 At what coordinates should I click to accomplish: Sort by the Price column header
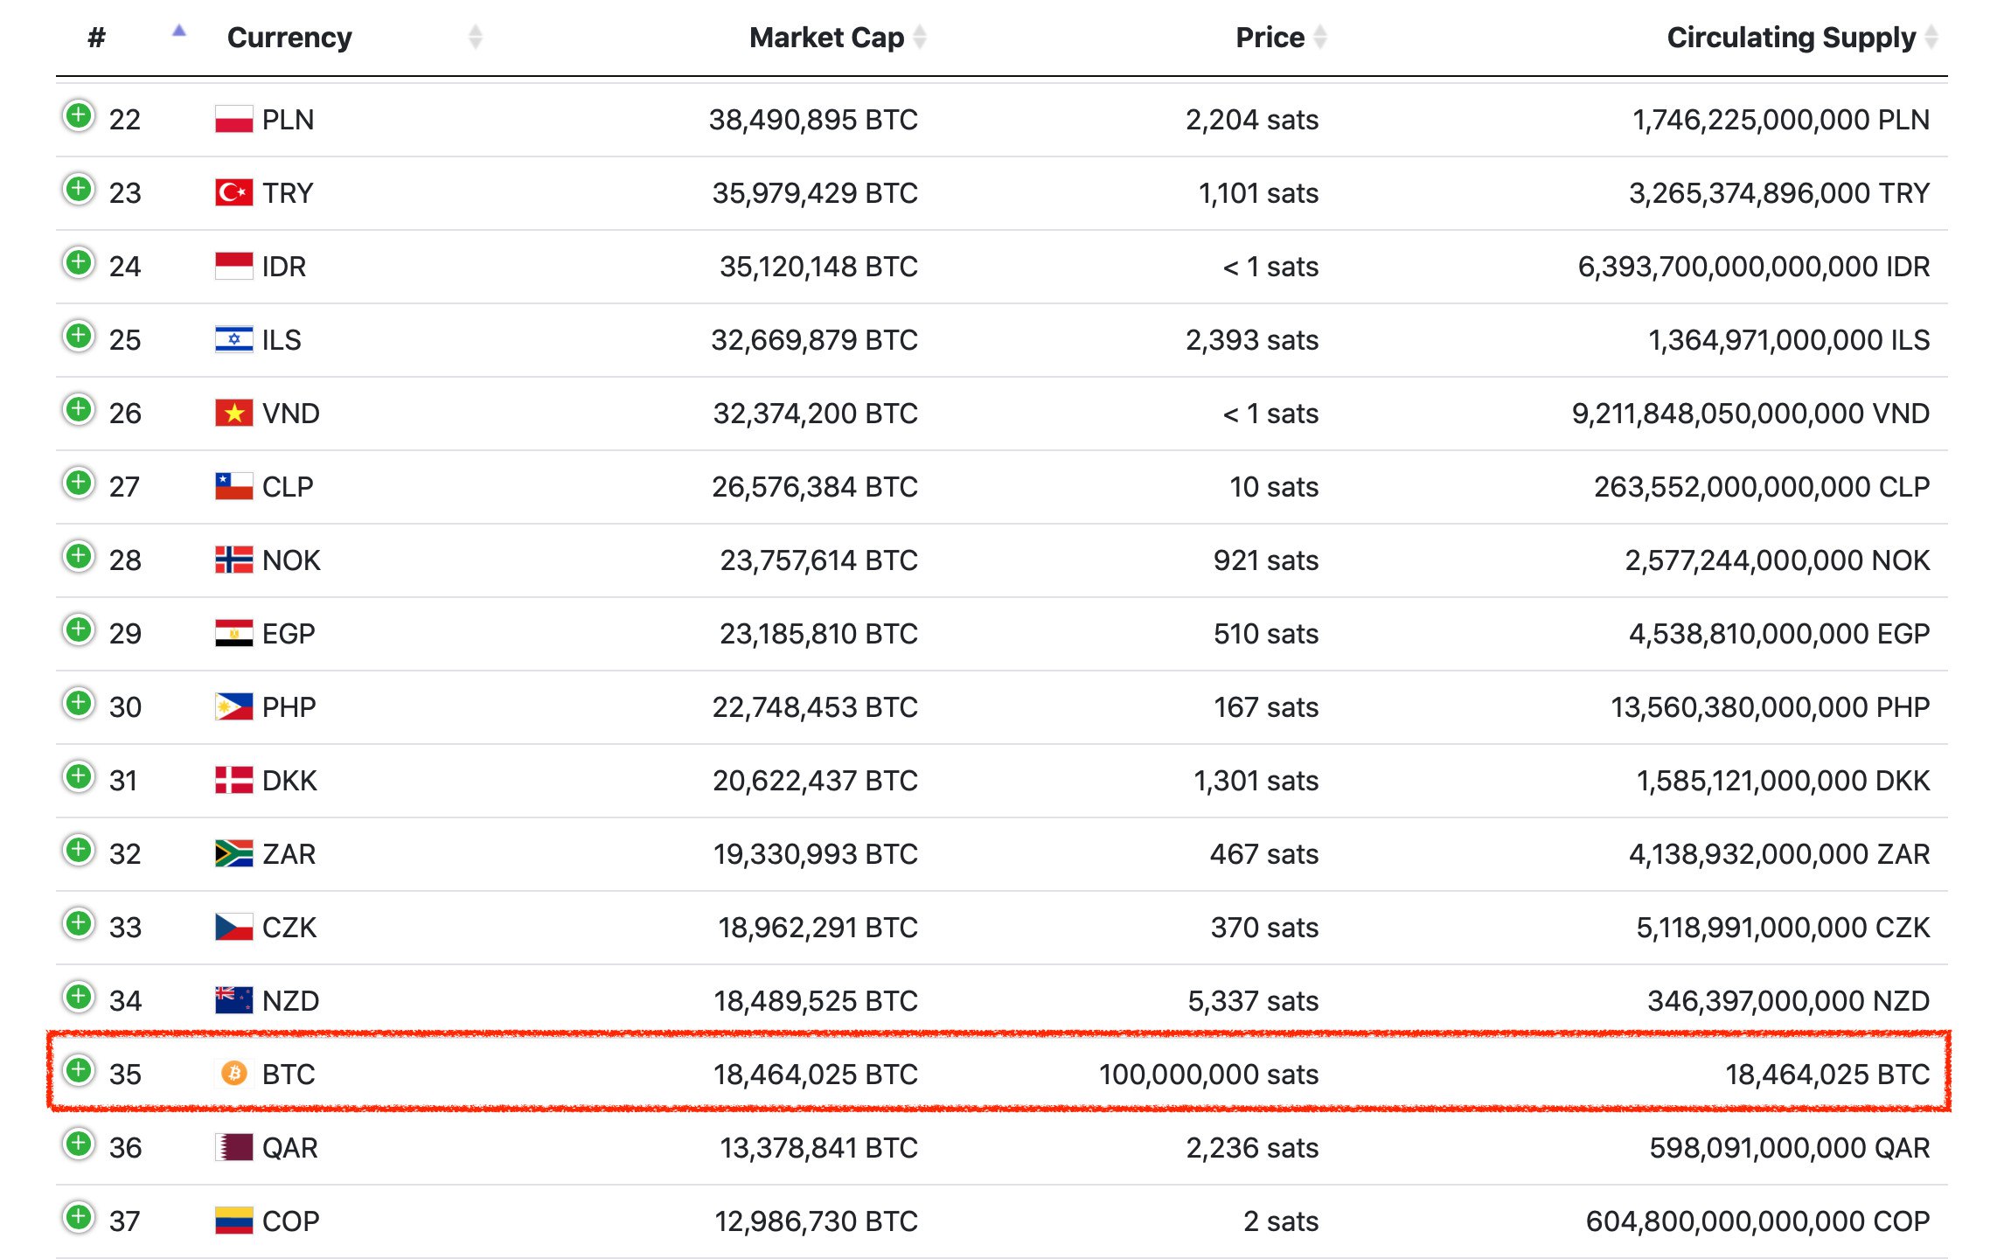click(1270, 38)
